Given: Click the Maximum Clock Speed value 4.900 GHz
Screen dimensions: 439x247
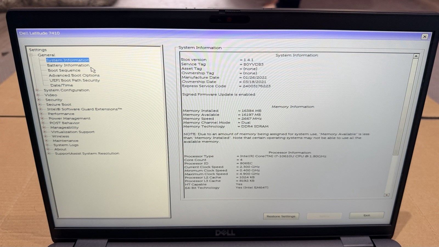Looking at the screenshot, I should tap(249, 174).
